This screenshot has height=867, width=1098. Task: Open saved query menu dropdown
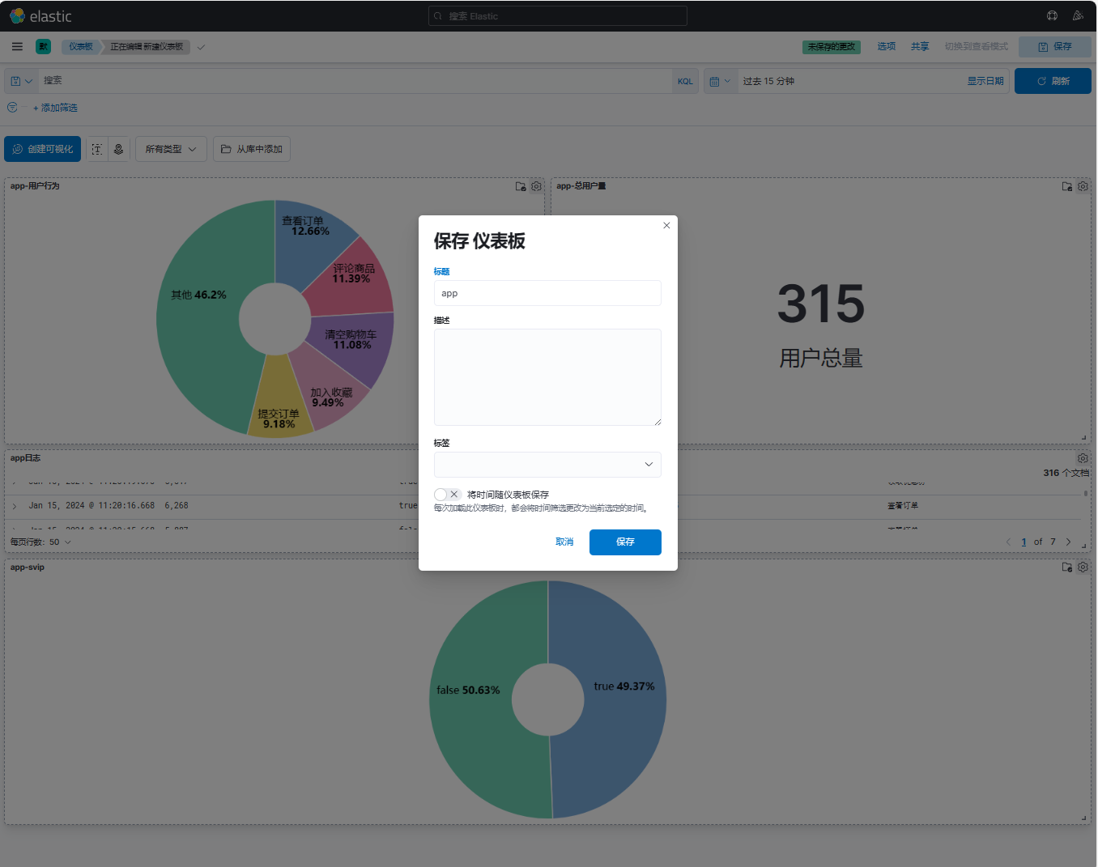click(x=22, y=81)
